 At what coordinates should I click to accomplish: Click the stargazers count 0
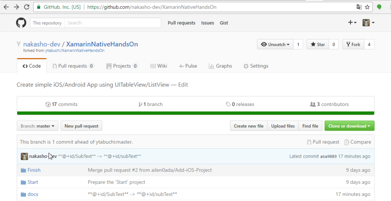point(334,44)
